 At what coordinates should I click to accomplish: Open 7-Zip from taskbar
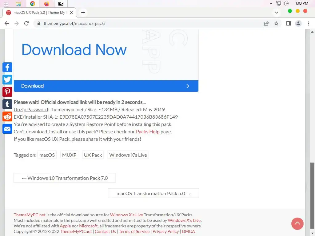point(61,4)
